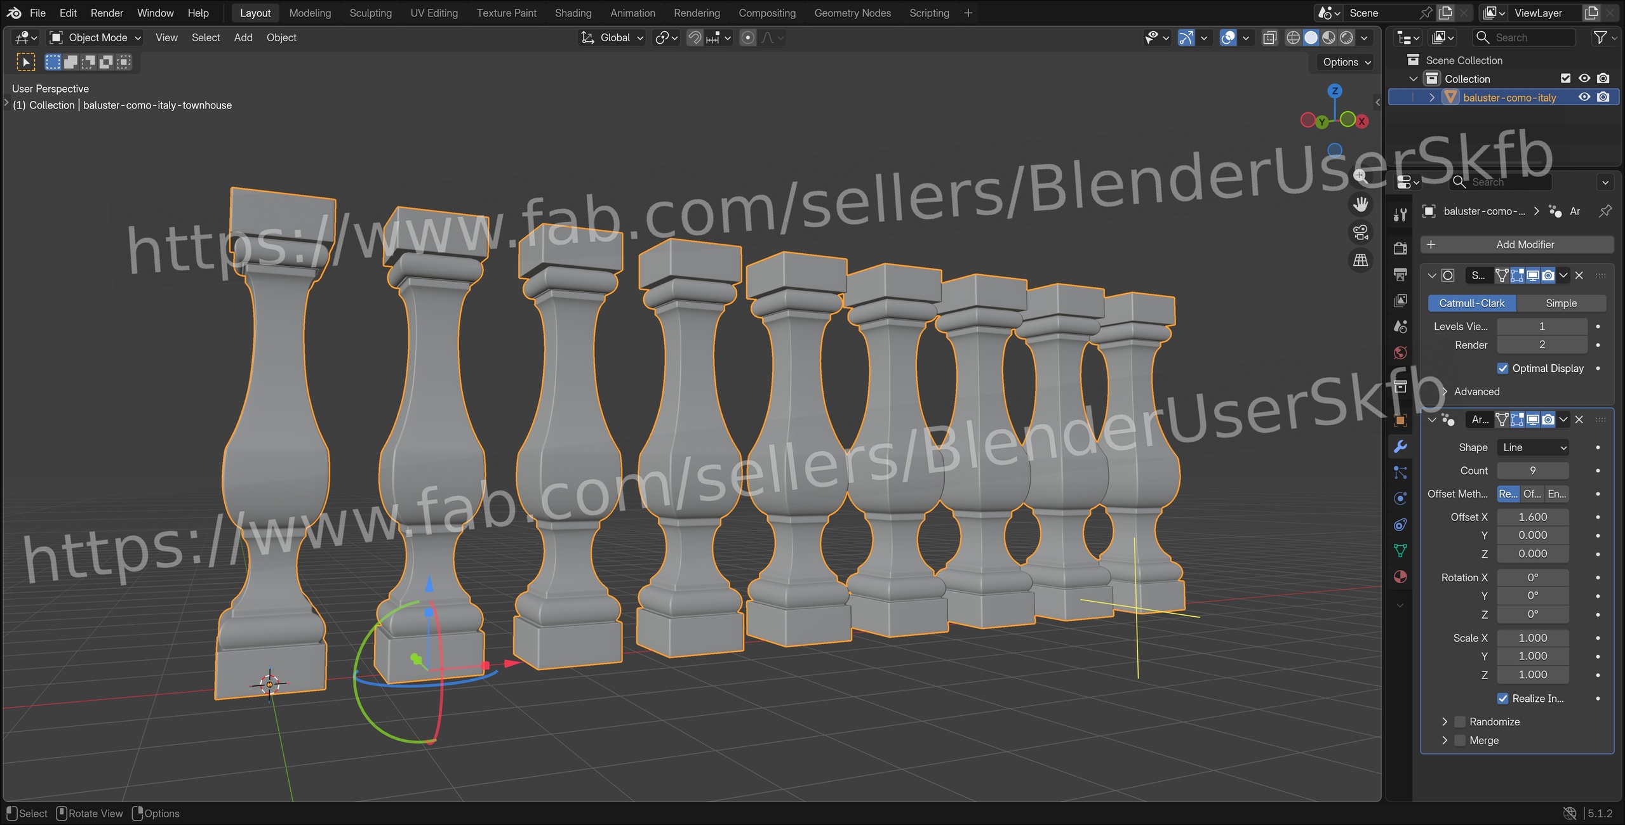Open the Scene properties tab
1625x825 pixels.
[x=1400, y=326]
